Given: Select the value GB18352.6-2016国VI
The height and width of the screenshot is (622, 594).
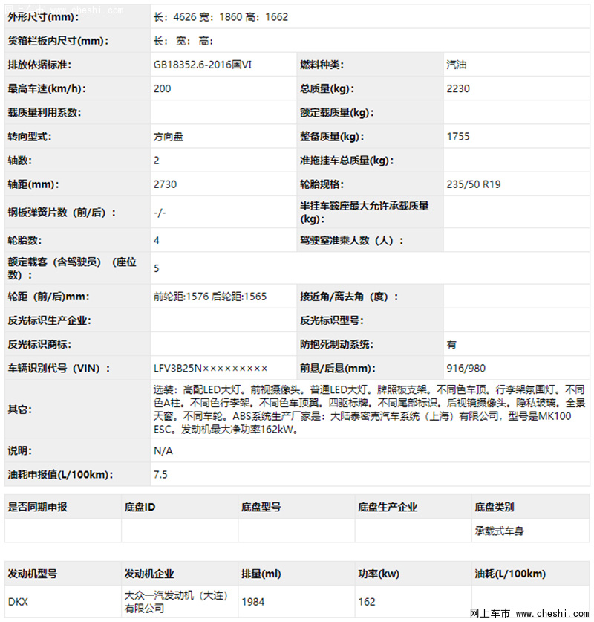Looking at the screenshot, I should pyautogui.click(x=203, y=65).
